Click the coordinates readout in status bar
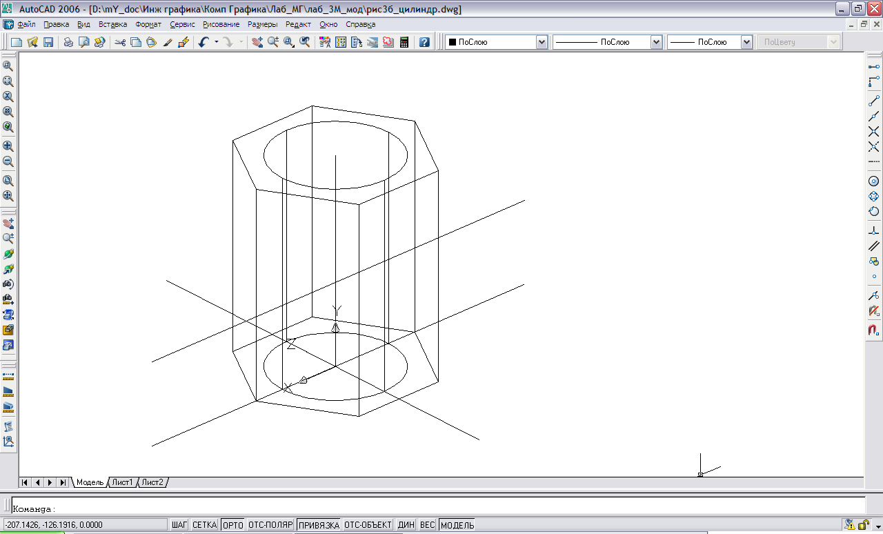Viewport: 883px width, 534px height. click(84, 525)
